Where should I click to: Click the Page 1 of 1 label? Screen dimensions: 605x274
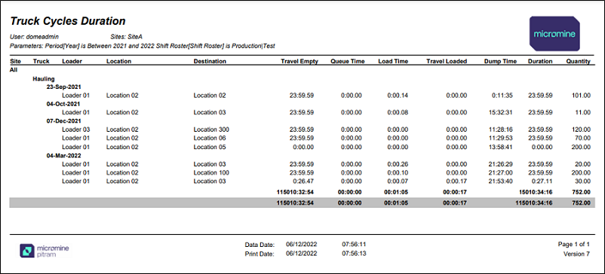(574, 244)
